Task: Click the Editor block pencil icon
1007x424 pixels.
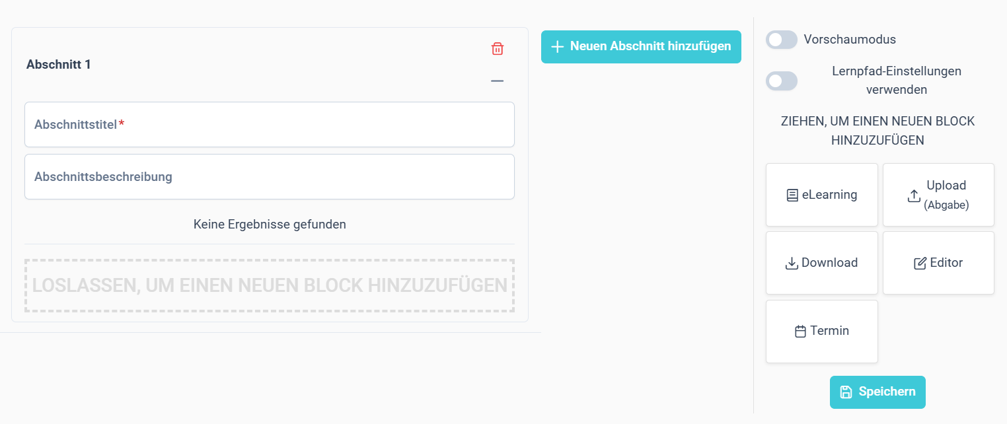Action: point(920,264)
